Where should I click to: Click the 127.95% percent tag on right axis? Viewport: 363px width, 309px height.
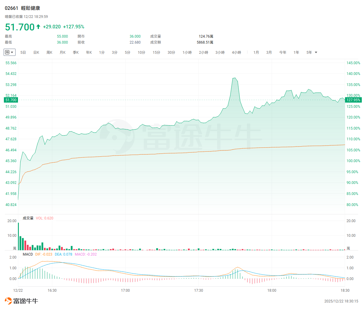coord(353,100)
